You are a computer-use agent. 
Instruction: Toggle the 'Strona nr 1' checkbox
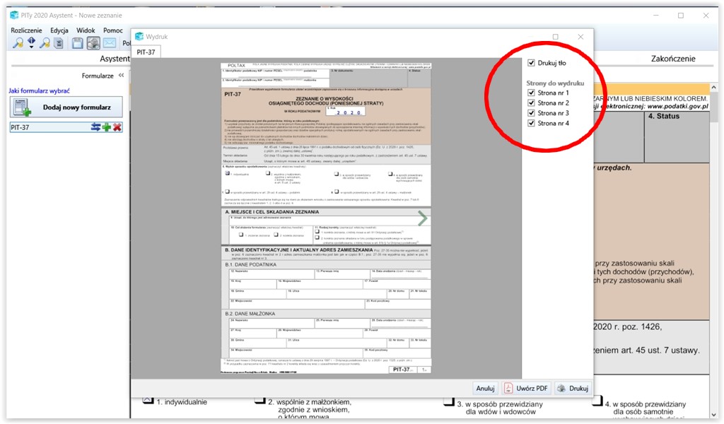click(532, 93)
